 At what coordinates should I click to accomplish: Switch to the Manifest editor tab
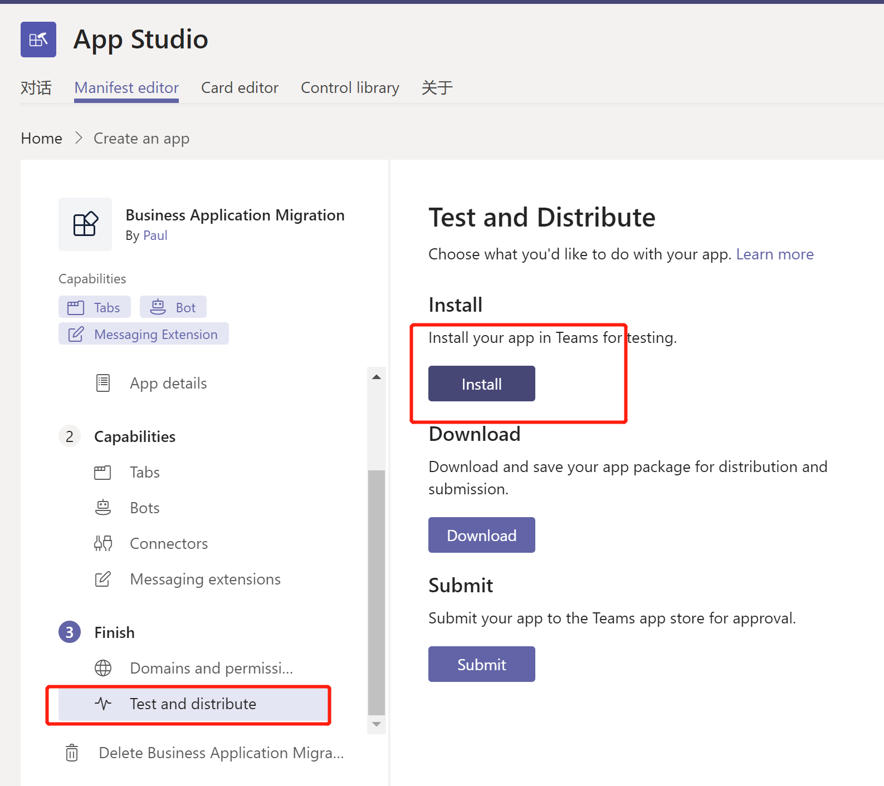[x=126, y=87]
